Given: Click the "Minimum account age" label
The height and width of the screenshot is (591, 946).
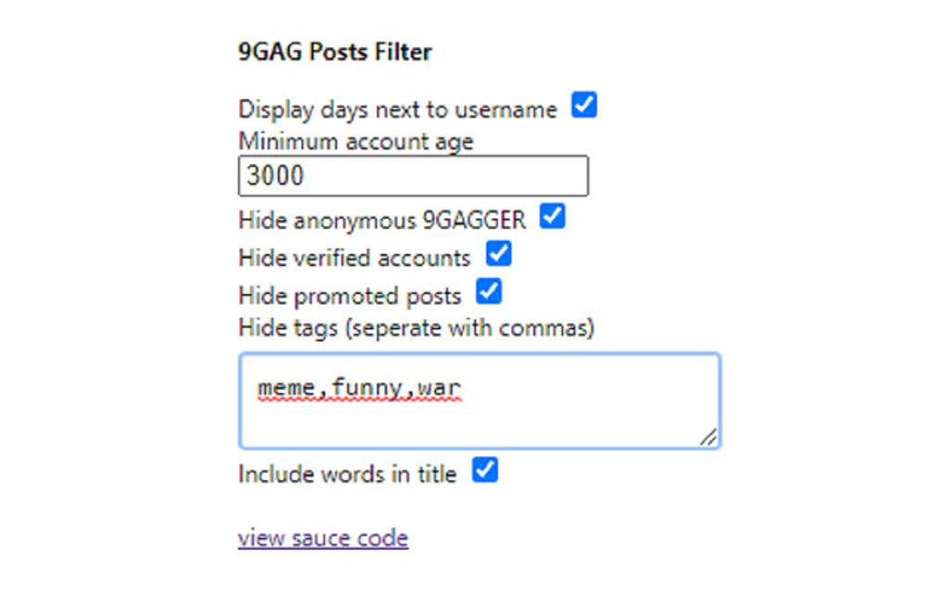Looking at the screenshot, I should pos(355,141).
